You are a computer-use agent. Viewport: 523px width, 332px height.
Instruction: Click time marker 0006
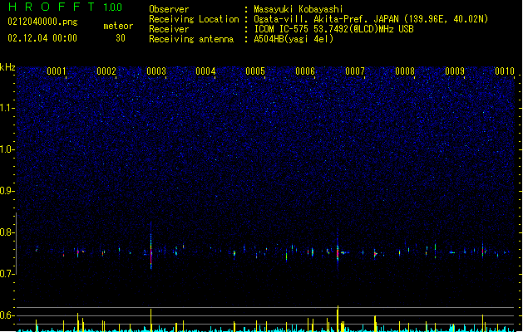[305, 71]
